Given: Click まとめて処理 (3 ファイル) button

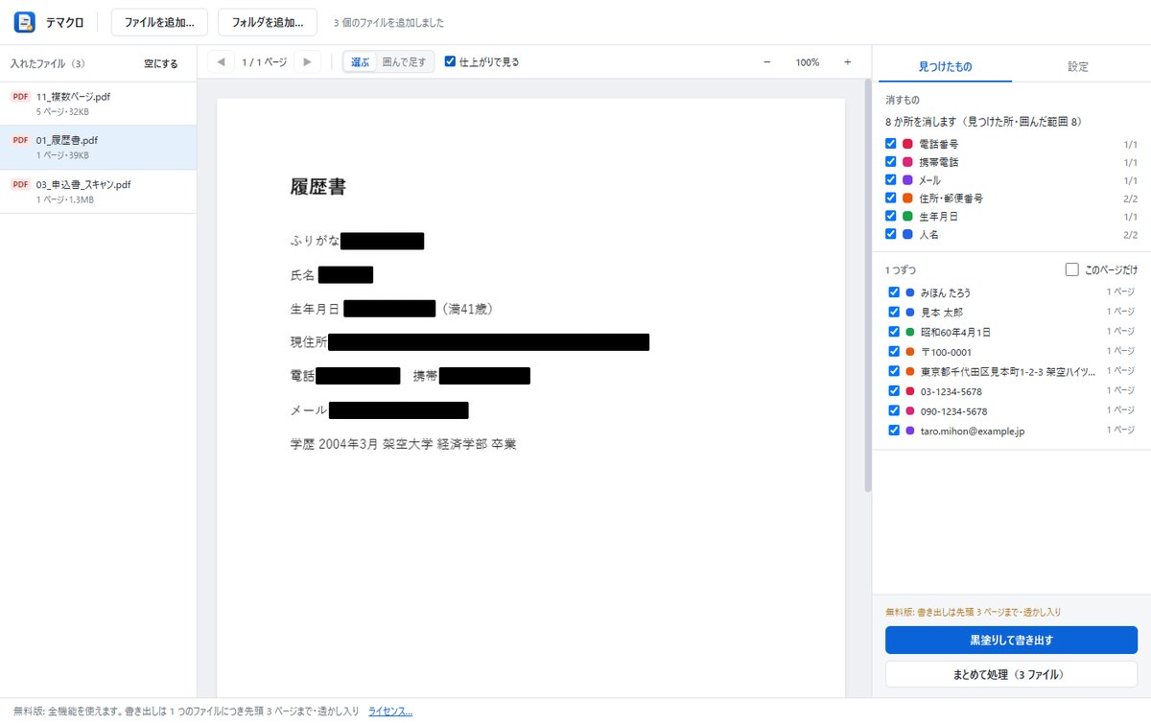Looking at the screenshot, I should point(1011,674).
